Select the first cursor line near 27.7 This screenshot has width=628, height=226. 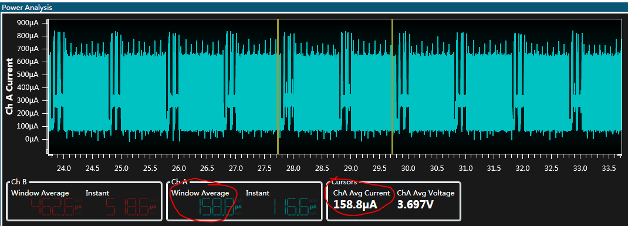(278, 86)
